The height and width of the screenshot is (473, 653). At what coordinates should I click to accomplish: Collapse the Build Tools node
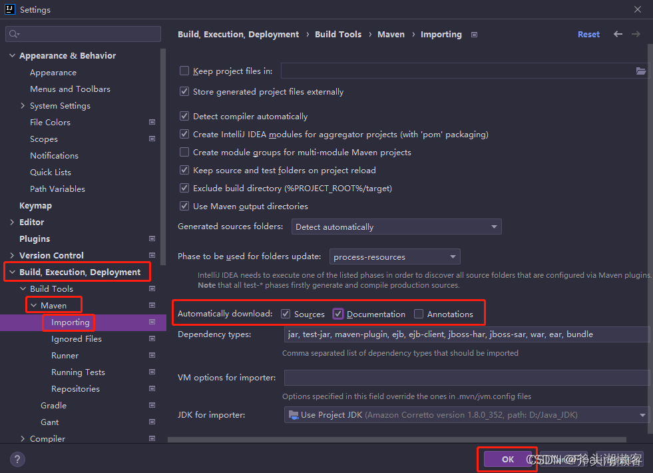tap(23, 289)
